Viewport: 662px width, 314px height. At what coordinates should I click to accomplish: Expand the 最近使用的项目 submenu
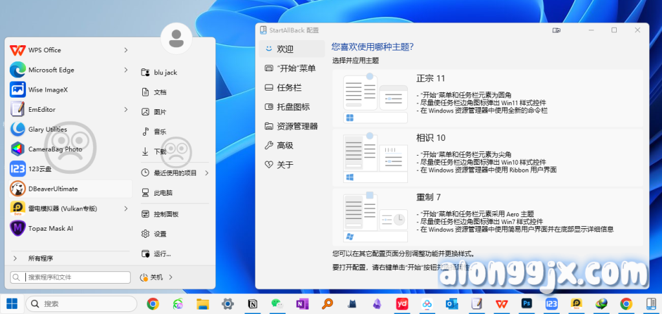pyautogui.click(x=207, y=173)
